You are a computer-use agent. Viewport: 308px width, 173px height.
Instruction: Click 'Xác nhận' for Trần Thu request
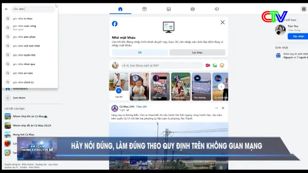tap(298, 36)
